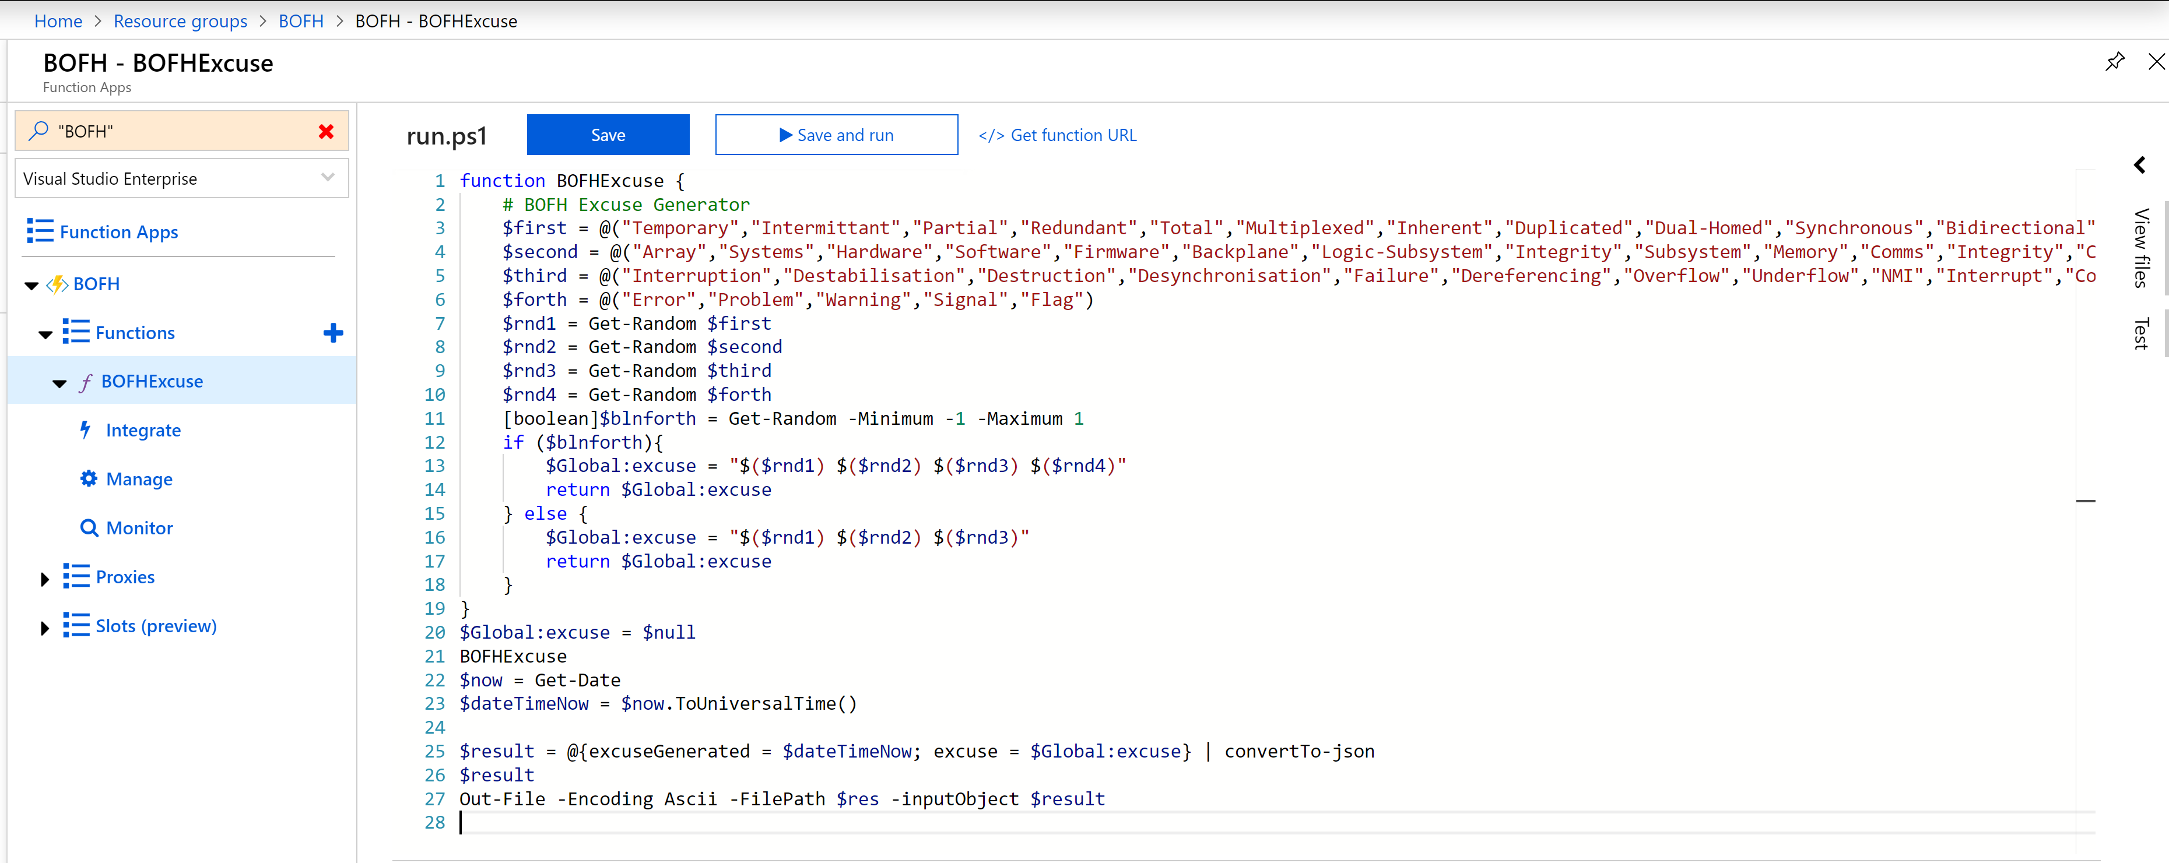Viewport: 2169px width, 863px height.
Task: Go to Resource groups breadcrumb
Action: tap(180, 21)
